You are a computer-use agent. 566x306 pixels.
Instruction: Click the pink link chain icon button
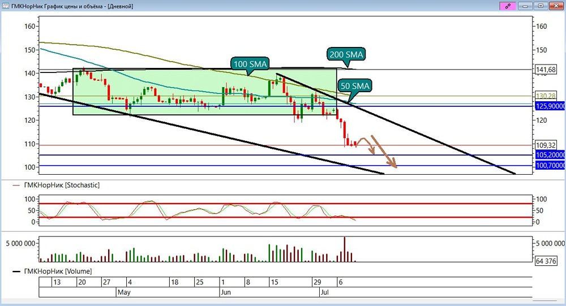click(x=508, y=6)
